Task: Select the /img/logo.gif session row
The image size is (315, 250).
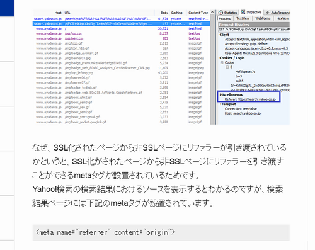Action: (121, 43)
